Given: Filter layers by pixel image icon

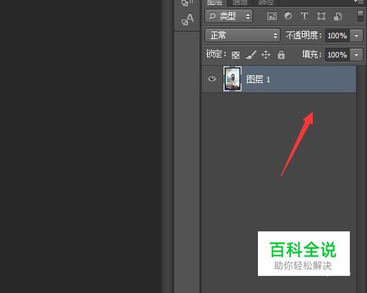Looking at the screenshot, I should point(272,16).
